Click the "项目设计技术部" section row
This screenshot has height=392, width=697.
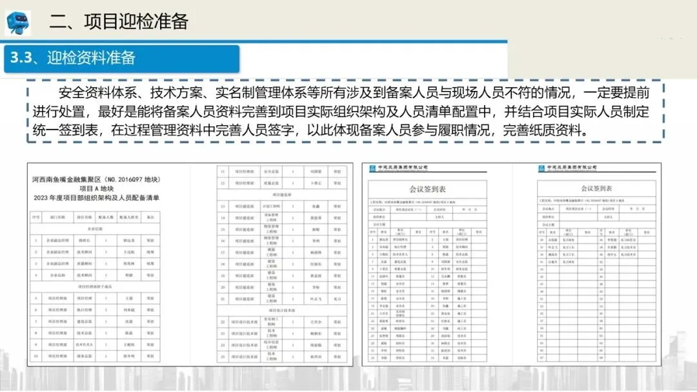pyautogui.click(x=282, y=310)
